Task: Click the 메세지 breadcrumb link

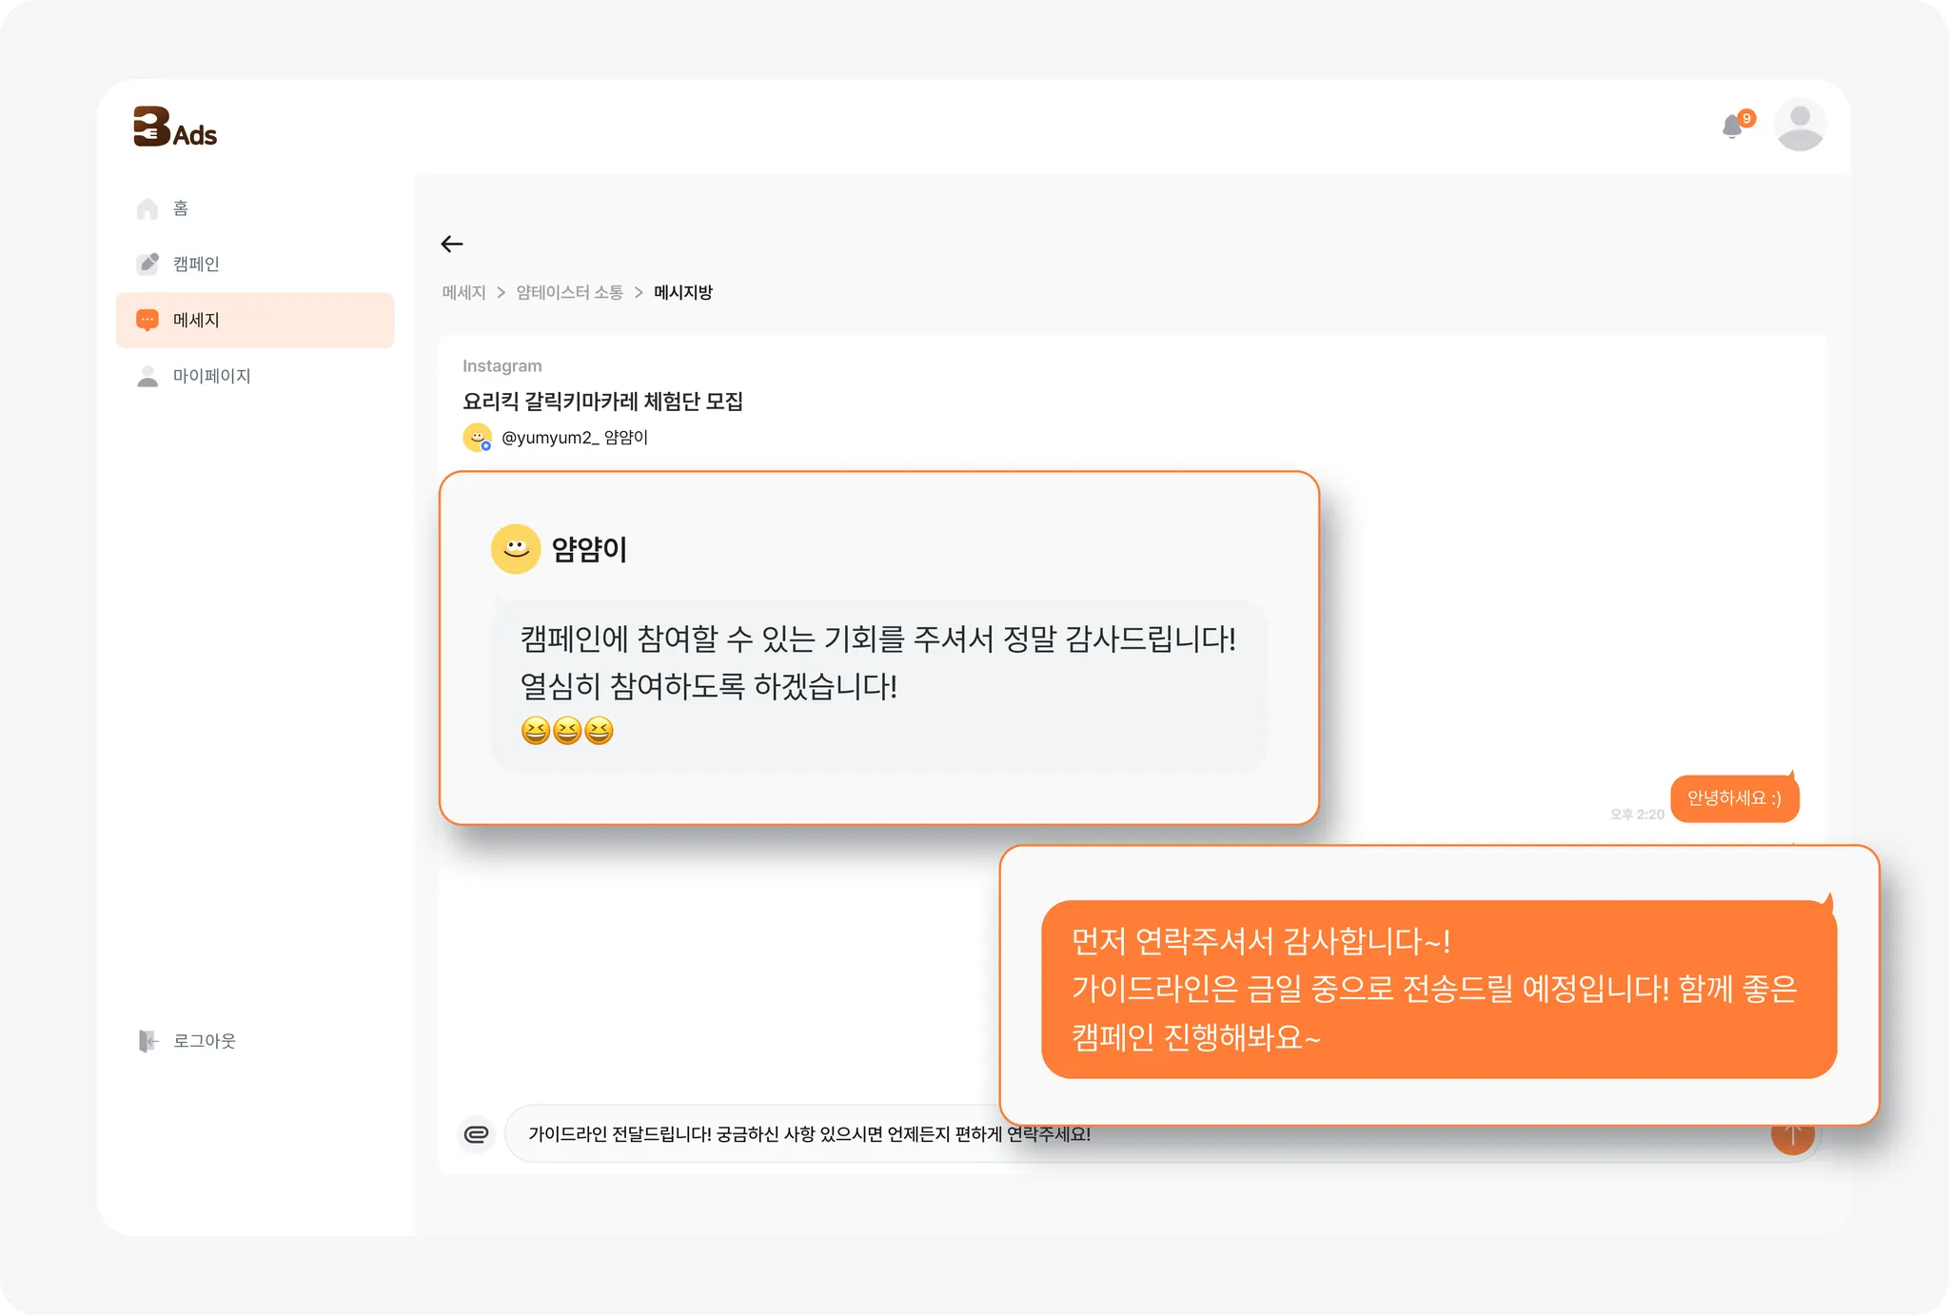Action: click(x=463, y=293)
